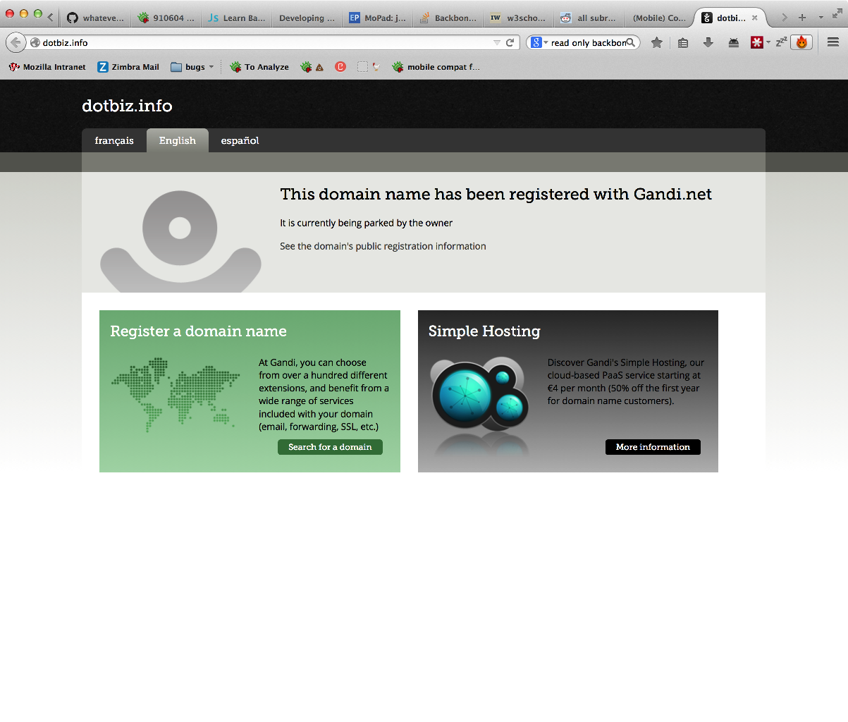The height and width of the screenshot is (722, 848).
Task: Open the URL bar history dropdown arrow
Action: click(x=496, y=43)
